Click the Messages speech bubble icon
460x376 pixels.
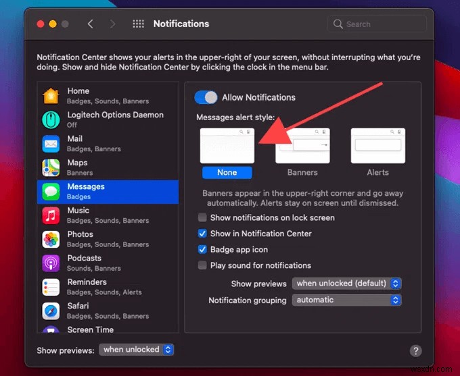click(51, 192)
